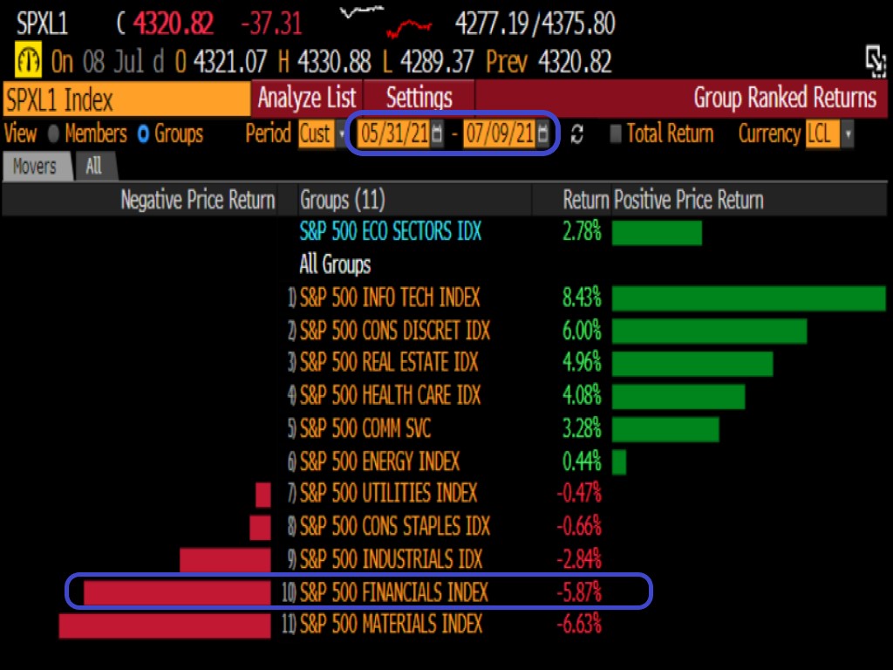This screenshot has width=893, height=670.
Task: Open the Analyze List menu
Action: click(306, 98)
